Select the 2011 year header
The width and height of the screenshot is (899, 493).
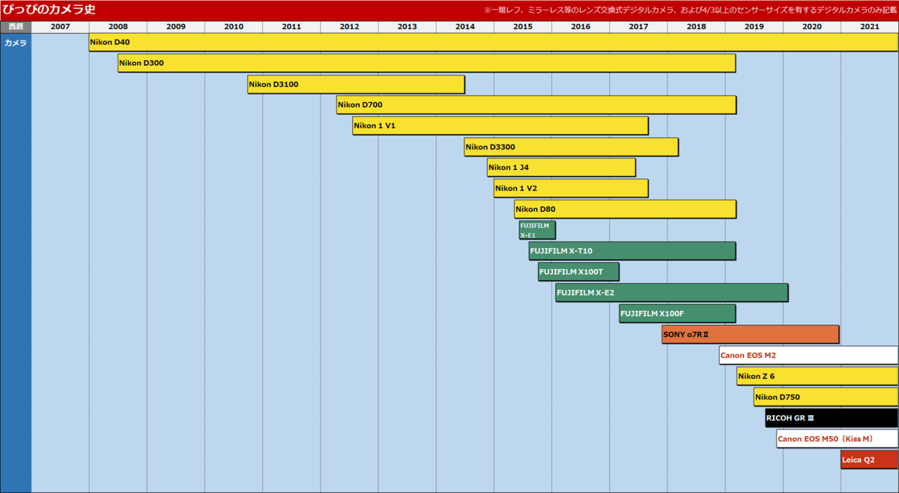(x=291, y=27)
